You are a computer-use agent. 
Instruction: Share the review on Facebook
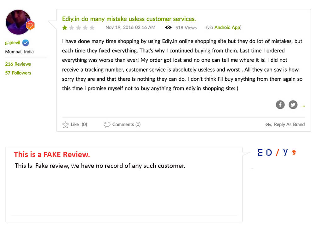click(280, 105)
